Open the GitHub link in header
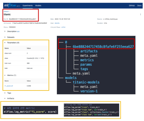Viewport: 144px width, 121px height. (132, 5)
